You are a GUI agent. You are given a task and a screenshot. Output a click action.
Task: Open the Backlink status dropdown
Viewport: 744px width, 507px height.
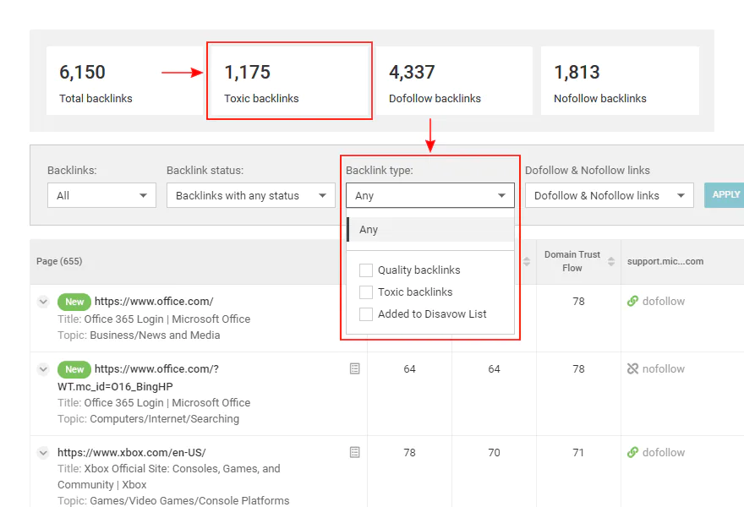(250, 195)
